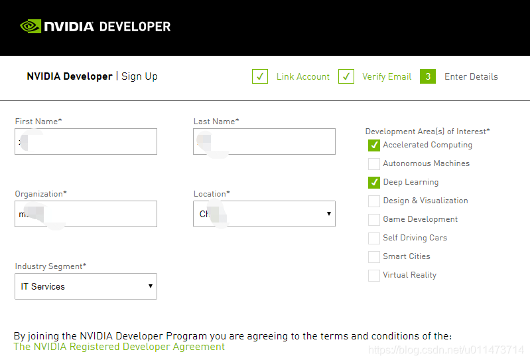Click the NVIDIA eye logo icon
Viewport: 530px width, 362px height.
[31, 27]
